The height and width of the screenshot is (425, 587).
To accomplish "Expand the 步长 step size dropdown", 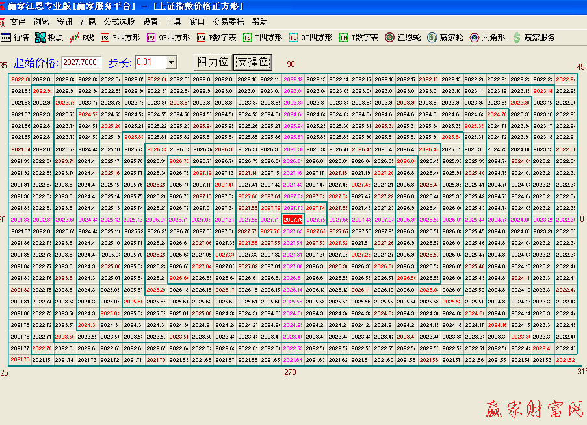I will pos(171,62).
